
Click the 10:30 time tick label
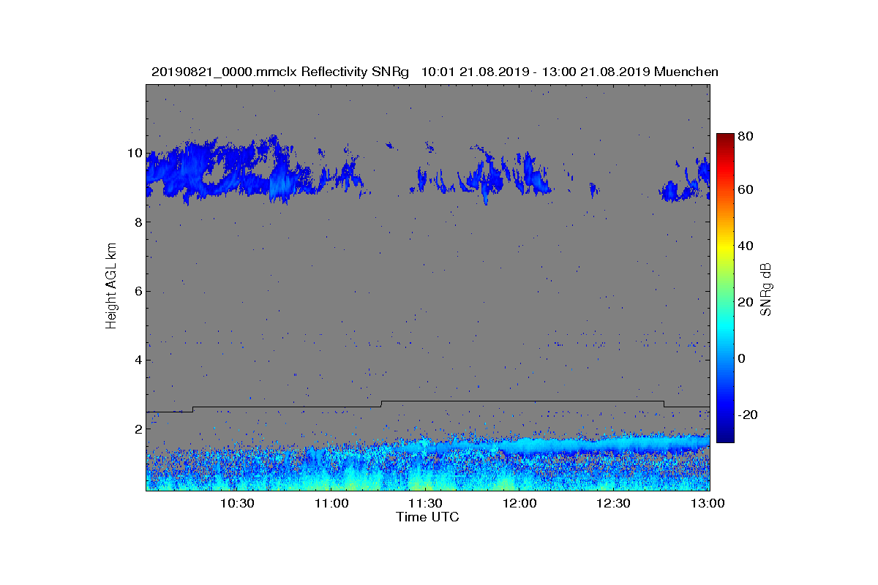coord(237,504)
